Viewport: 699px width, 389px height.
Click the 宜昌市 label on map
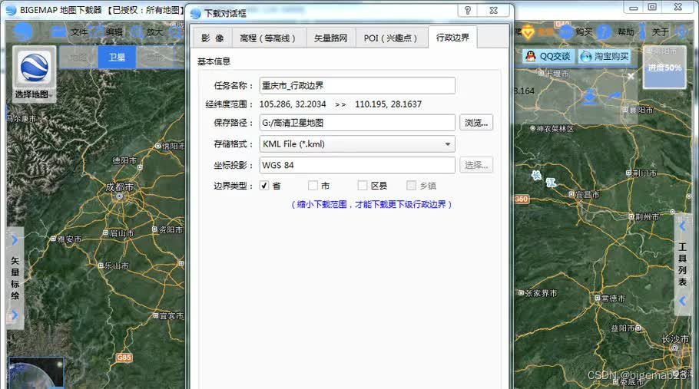click(587, 195)
